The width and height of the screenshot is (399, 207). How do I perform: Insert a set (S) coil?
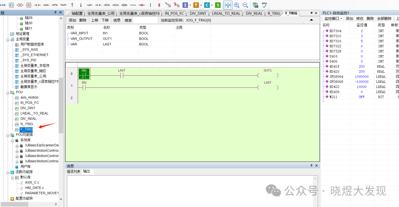116,5
